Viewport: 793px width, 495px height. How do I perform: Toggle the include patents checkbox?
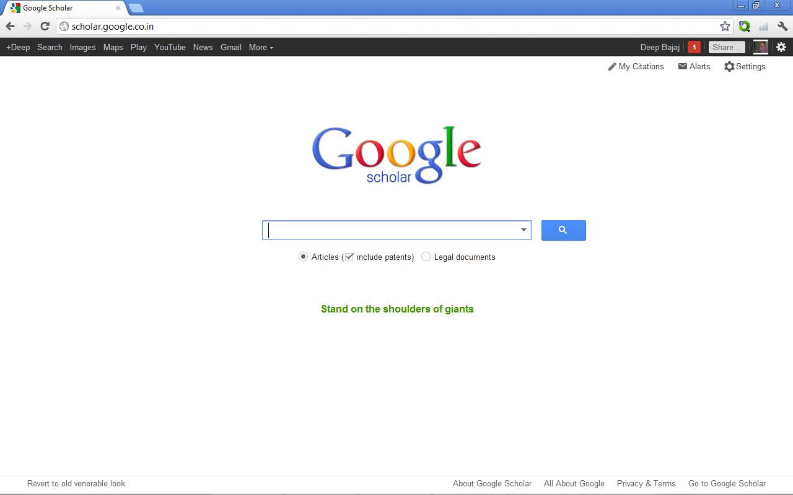(349, 257)
